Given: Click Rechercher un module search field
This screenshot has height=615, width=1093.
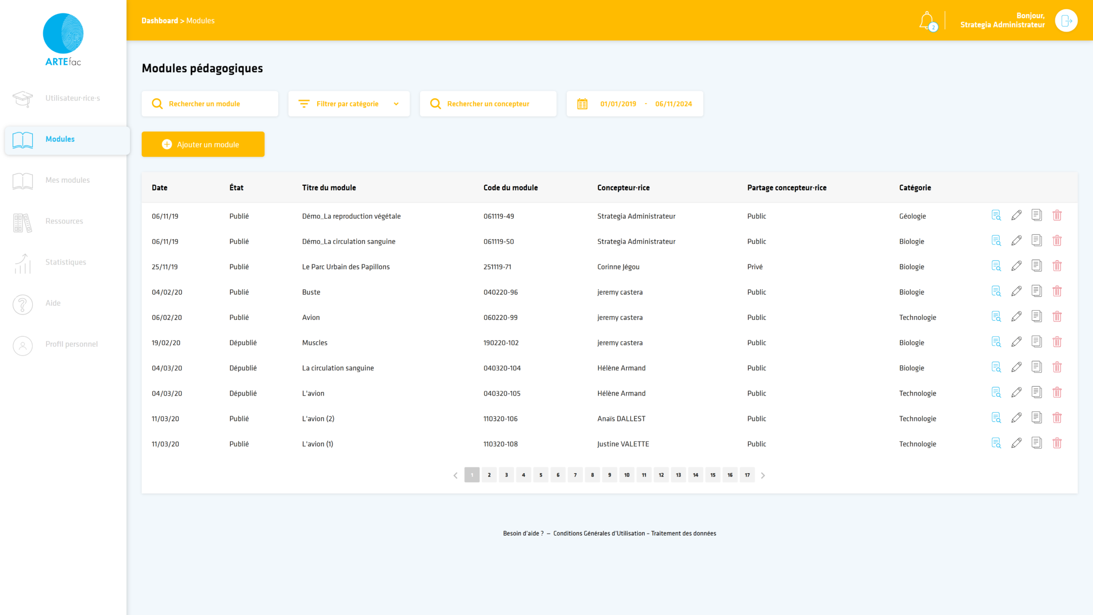Looking at the screenshot, I should [x=210, y=104].
